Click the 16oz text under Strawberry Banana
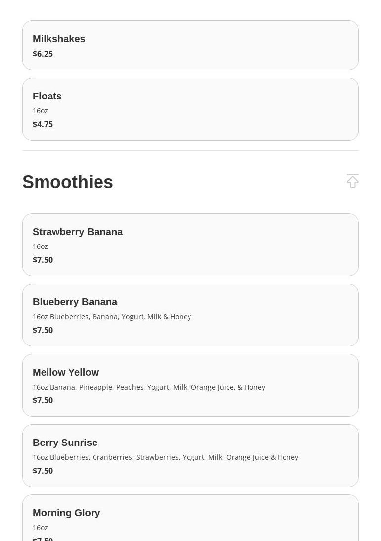This screenshot has height=541, width=381. click(x=40, y=246)
